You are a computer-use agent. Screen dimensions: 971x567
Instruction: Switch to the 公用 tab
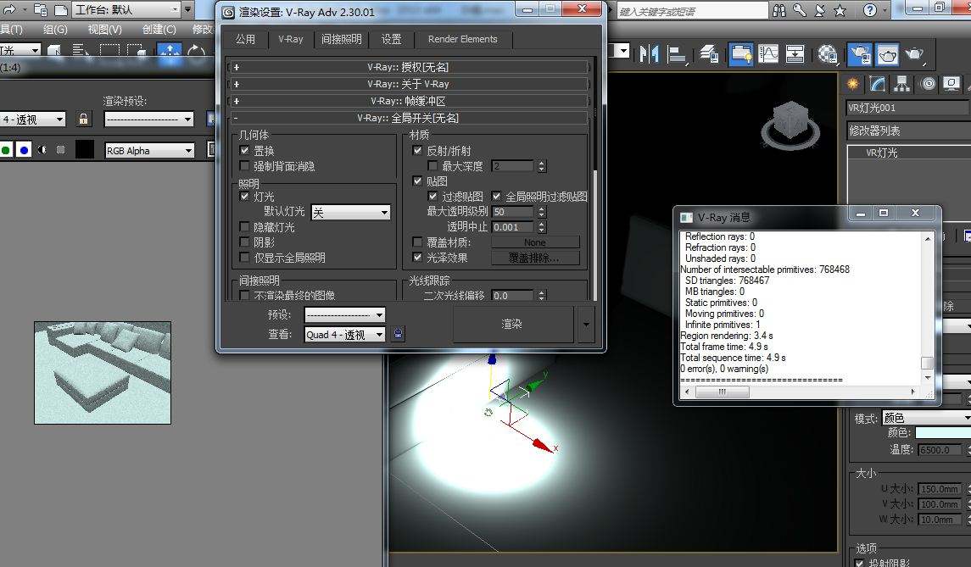(x=245, y=39)
